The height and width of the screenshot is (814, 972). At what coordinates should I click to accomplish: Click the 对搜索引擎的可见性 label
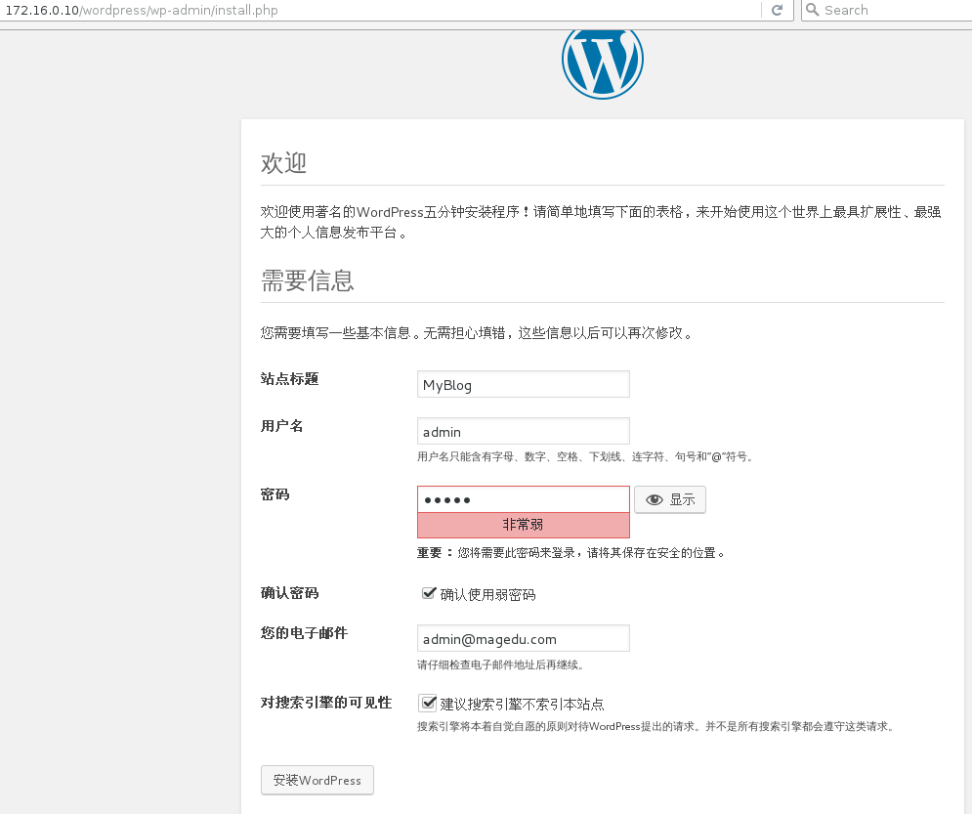(x=326, y=703)
